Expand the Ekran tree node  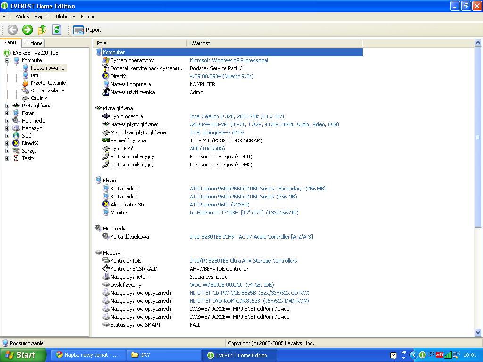(7, 113)
